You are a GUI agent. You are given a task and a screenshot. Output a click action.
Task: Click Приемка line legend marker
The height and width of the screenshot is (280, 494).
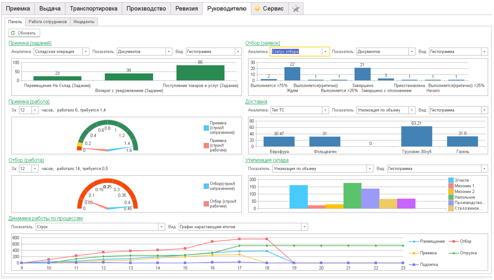(x=414, y=253)
